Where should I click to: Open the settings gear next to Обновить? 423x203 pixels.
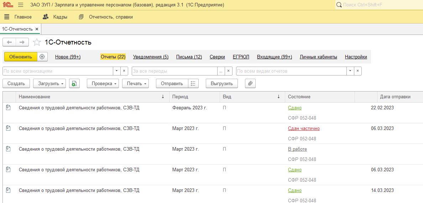(x=42, y=57)
